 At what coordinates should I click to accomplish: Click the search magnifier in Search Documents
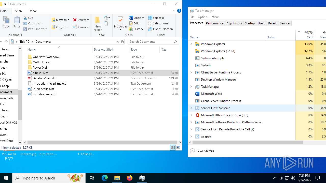[175, 42]
